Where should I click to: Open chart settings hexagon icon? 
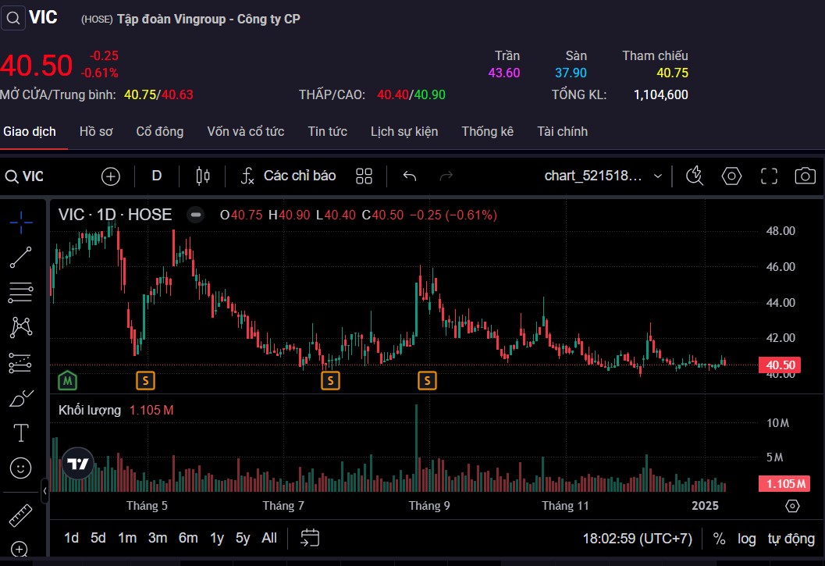[731, 176]
